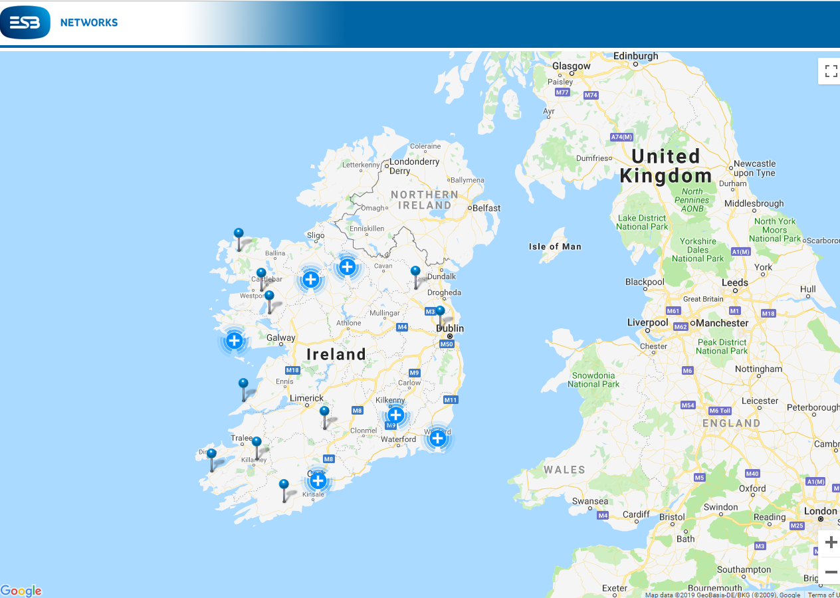Click the pin on the Dingle peninsula
The width and height of the screenshot is (840, 598).
pos(211,460)
